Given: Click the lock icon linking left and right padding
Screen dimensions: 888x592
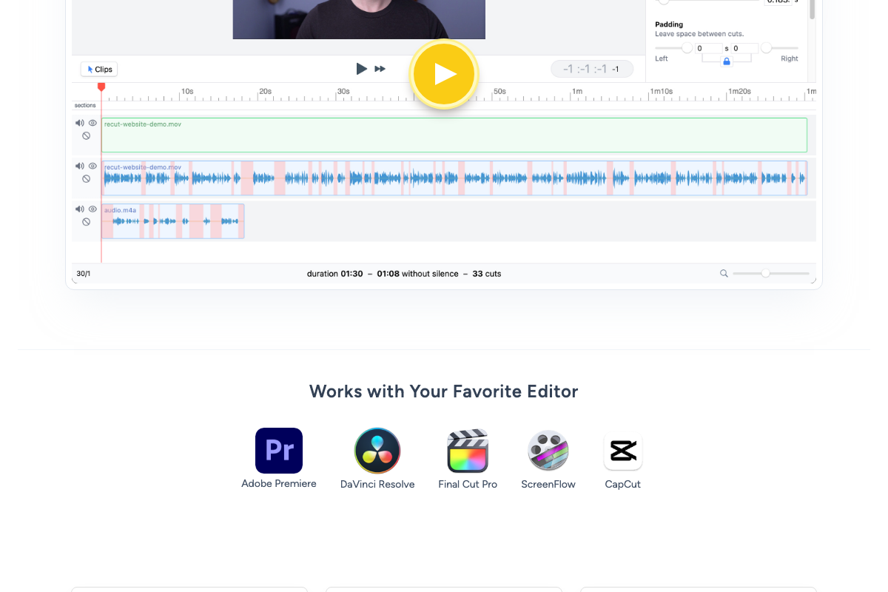Looking at the screenshot, I should [726, 62].
